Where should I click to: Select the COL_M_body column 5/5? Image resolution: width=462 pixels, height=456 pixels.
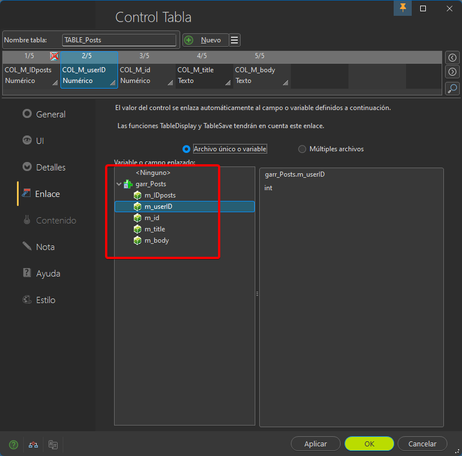tap(261, 70)
